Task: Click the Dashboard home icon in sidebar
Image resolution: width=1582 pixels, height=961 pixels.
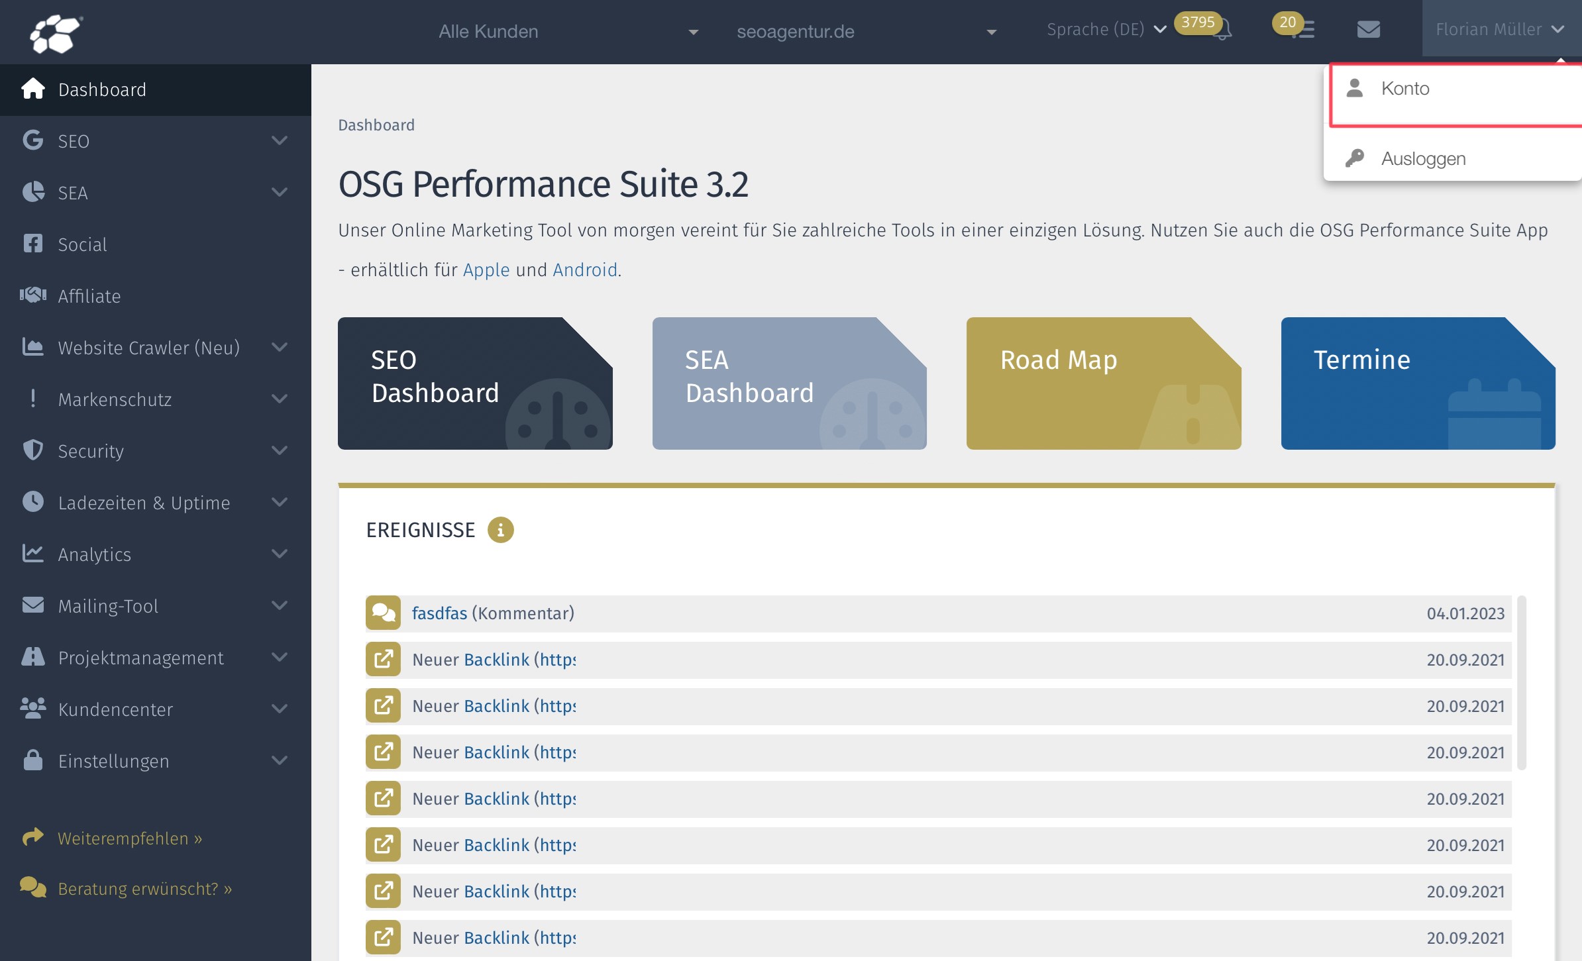Action: [32, 89]
